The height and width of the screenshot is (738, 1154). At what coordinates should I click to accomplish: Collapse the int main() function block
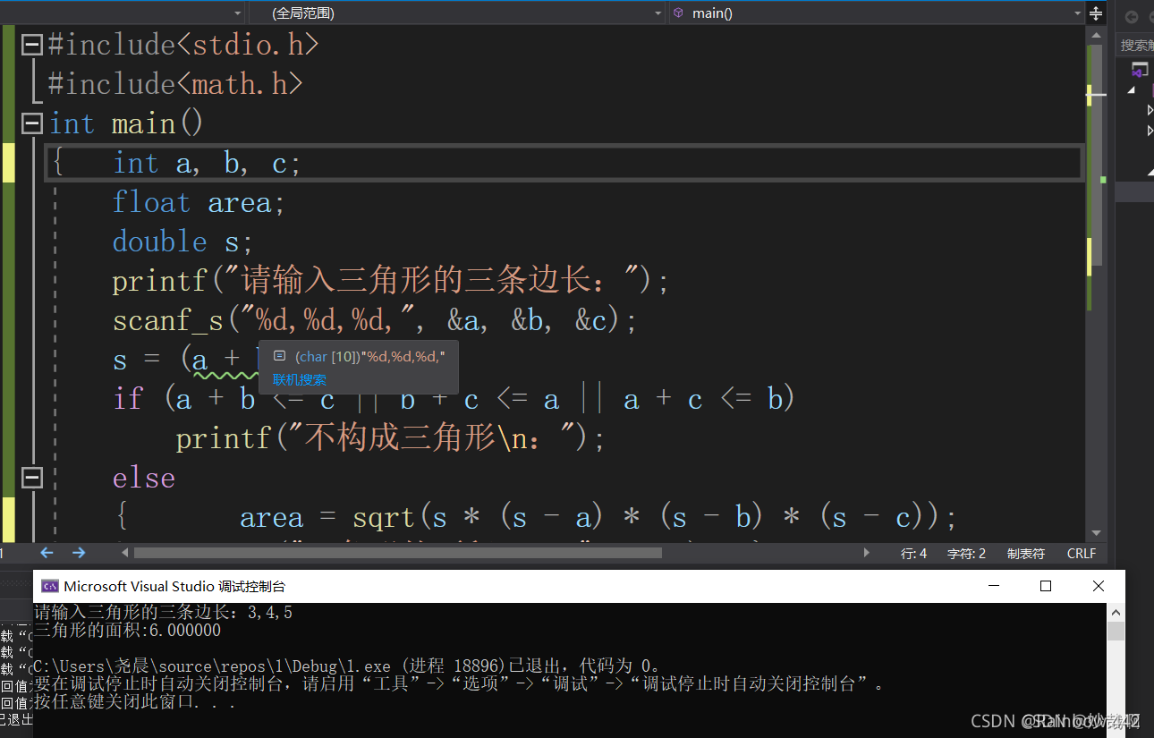pyautogui.click(x=32, y=123)
